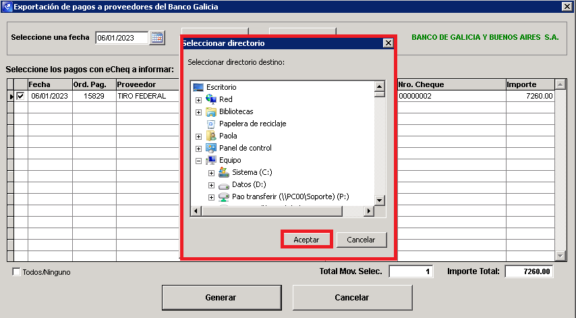Click the Fecha column header
Viewport: 576px width, 318px height.
tap(51, 84)
